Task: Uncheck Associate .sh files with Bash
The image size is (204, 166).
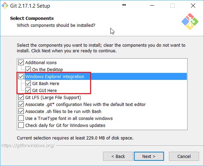Action: click(x=21, y=111)
